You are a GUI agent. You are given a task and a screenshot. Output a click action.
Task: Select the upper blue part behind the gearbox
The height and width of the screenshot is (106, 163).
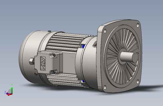click(x=84, y=46)
